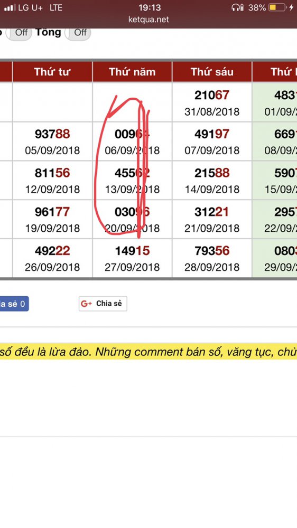
Task: Click the yellow scam warning notice text
Action: (x=148, y=352)
